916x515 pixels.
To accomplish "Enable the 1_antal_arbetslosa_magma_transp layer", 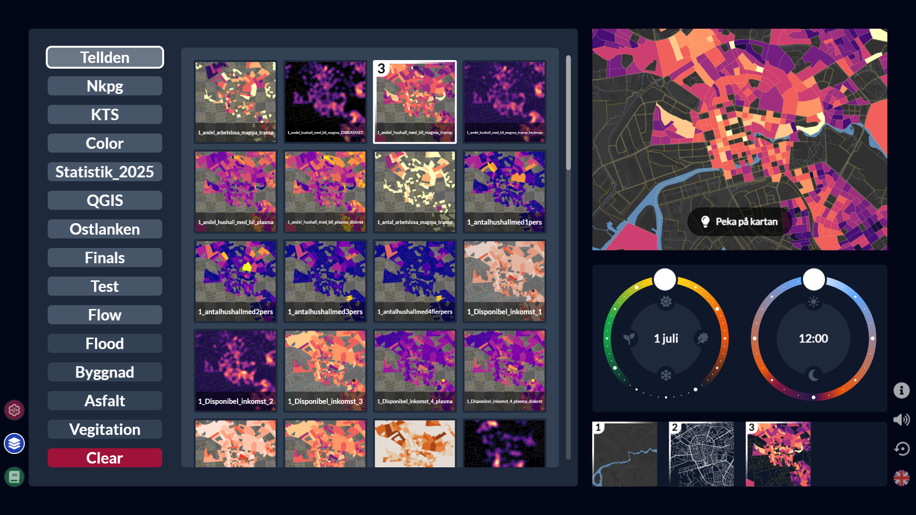I will (x=415, y=191).
